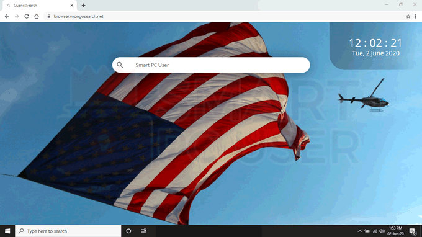This screenshot has width=422, height=237.
Task: Click the magnifier icon in page search box
Action: (120, 65)
